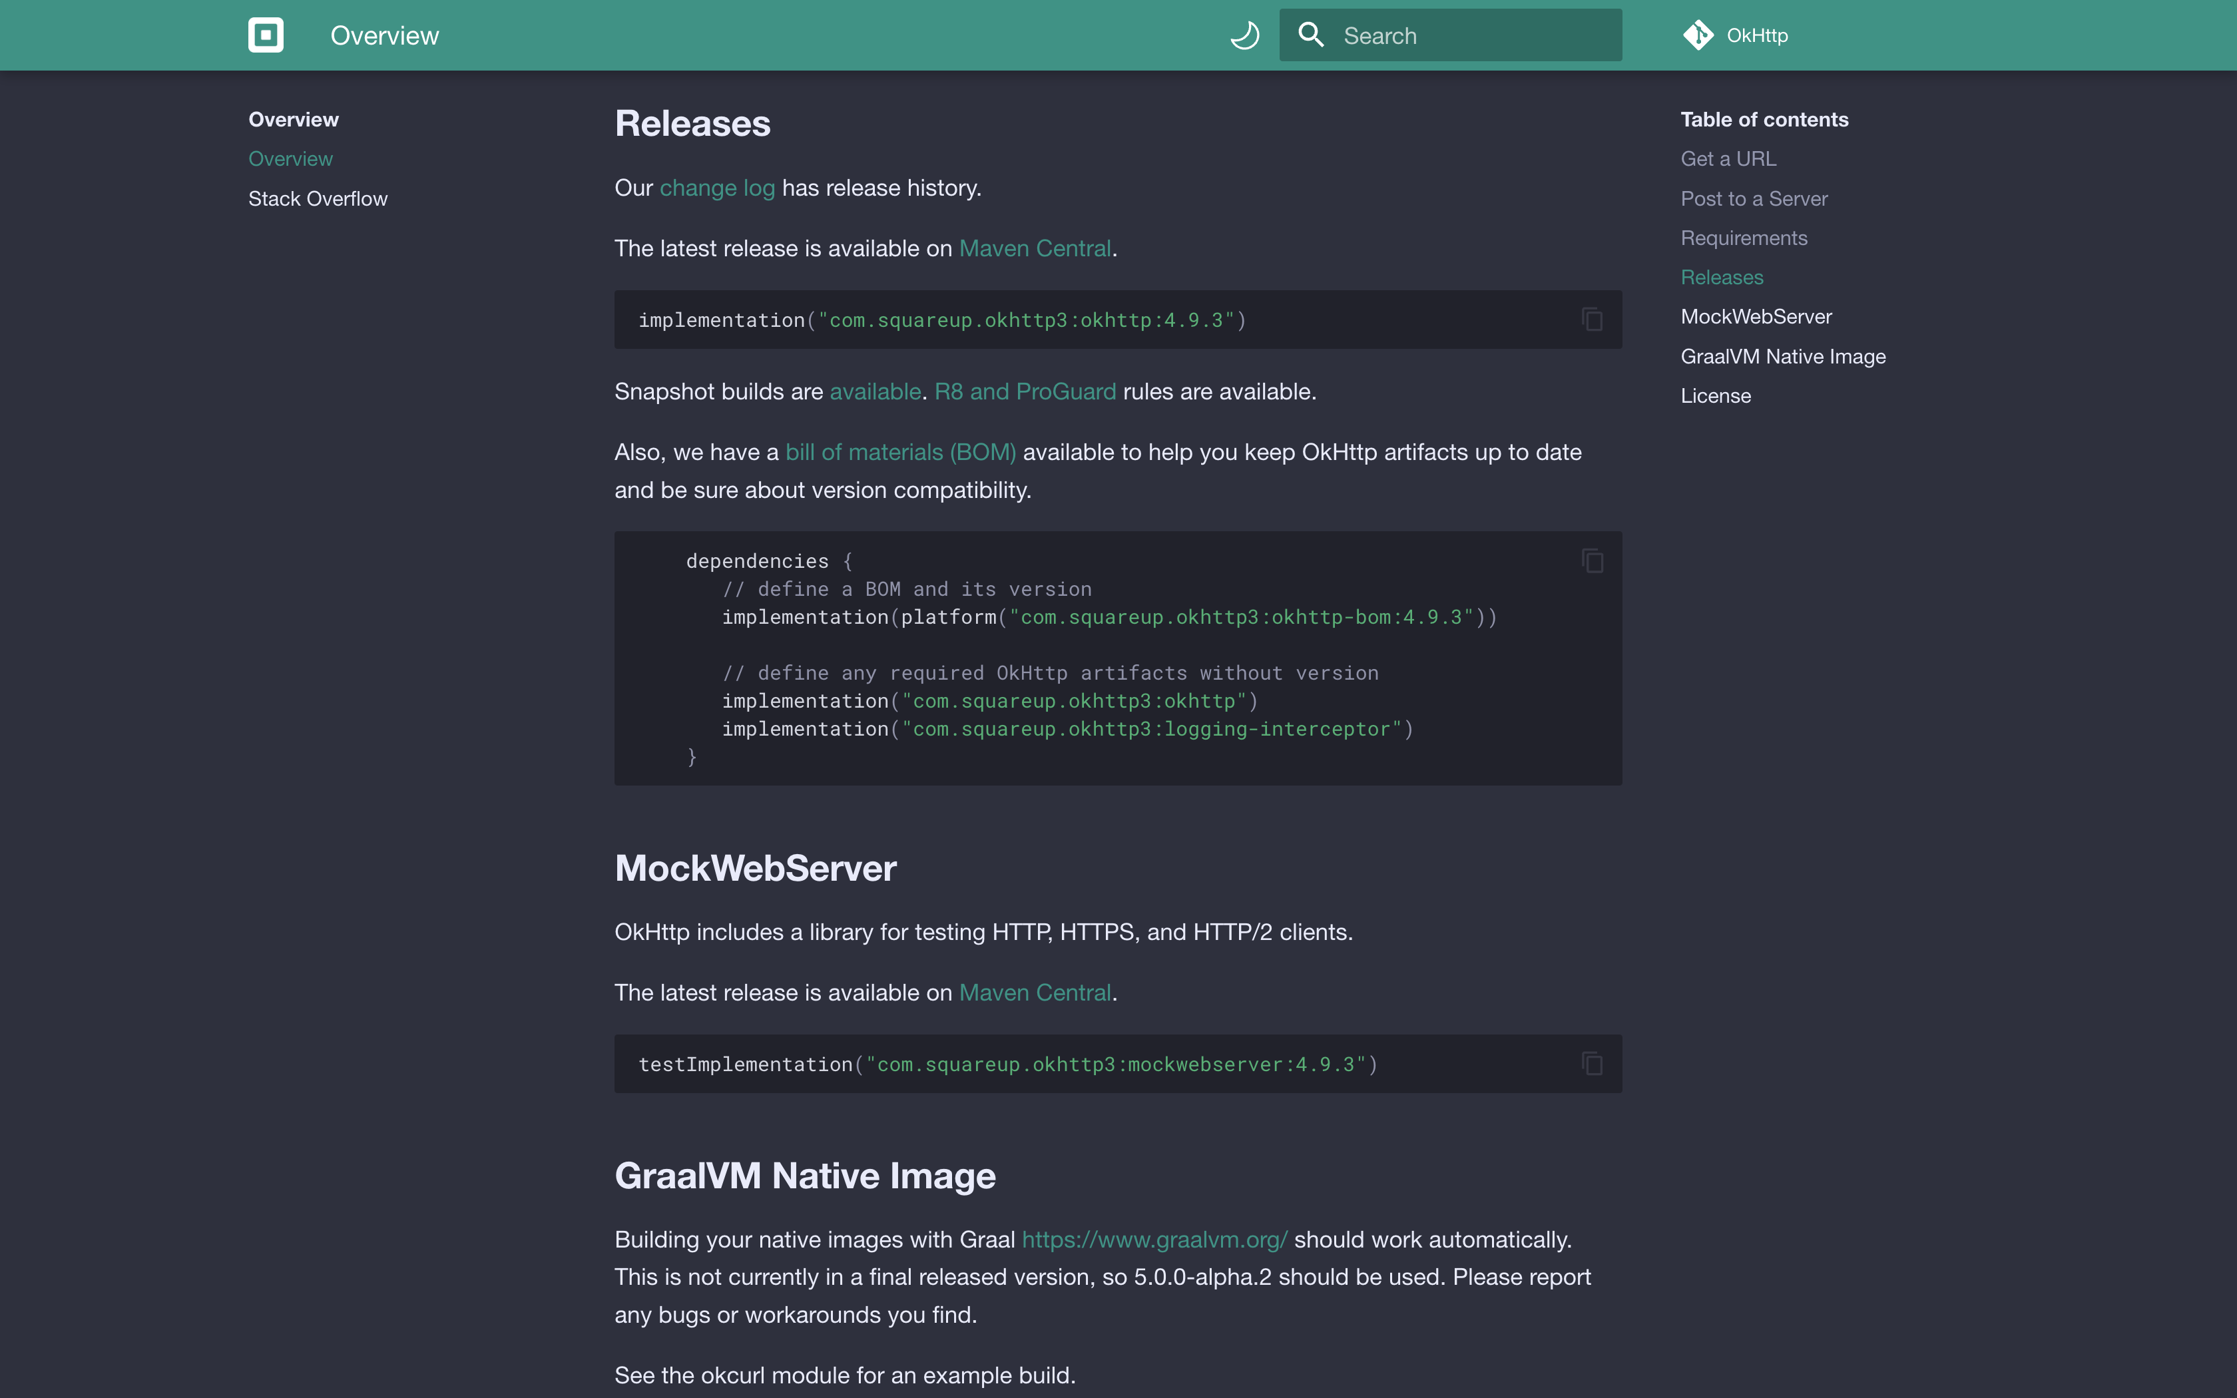Click the '// define a BOM and its version' comment
The height and width of the screenshot is (1398, 2237).
coord(907,589)
